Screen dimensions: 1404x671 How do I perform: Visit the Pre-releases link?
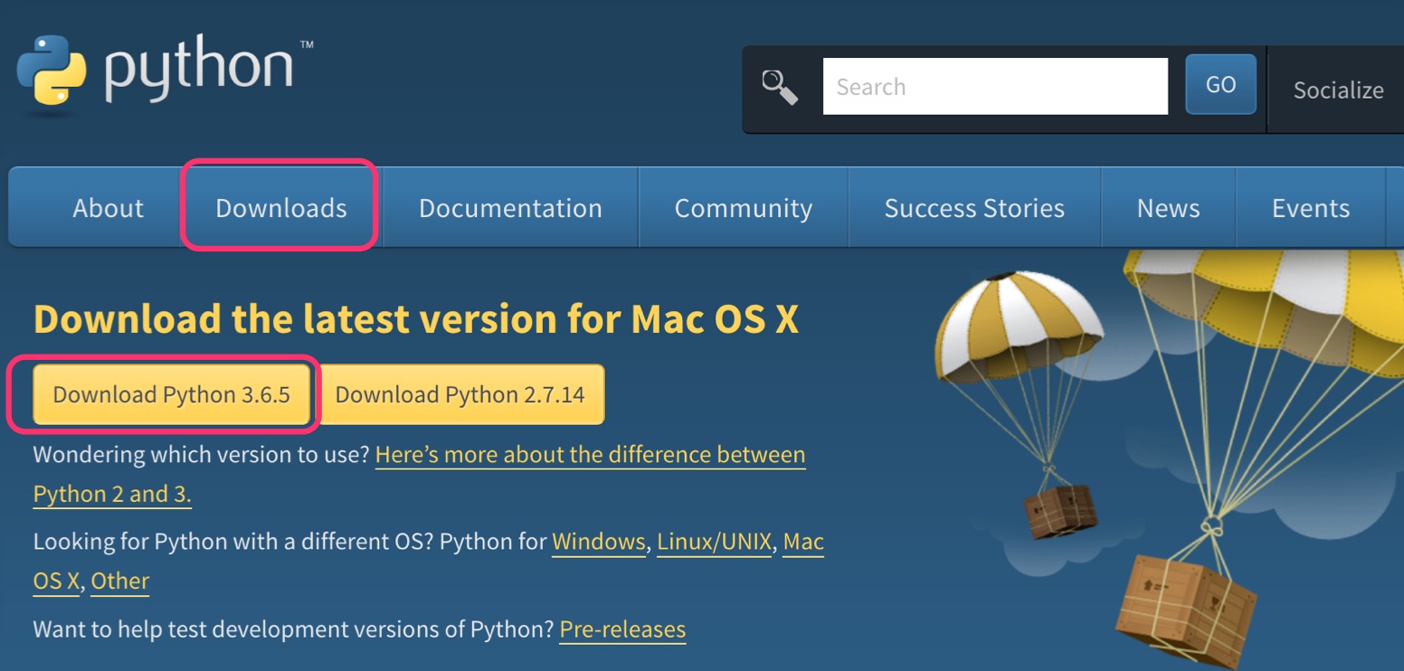click(x=622, y=628)
